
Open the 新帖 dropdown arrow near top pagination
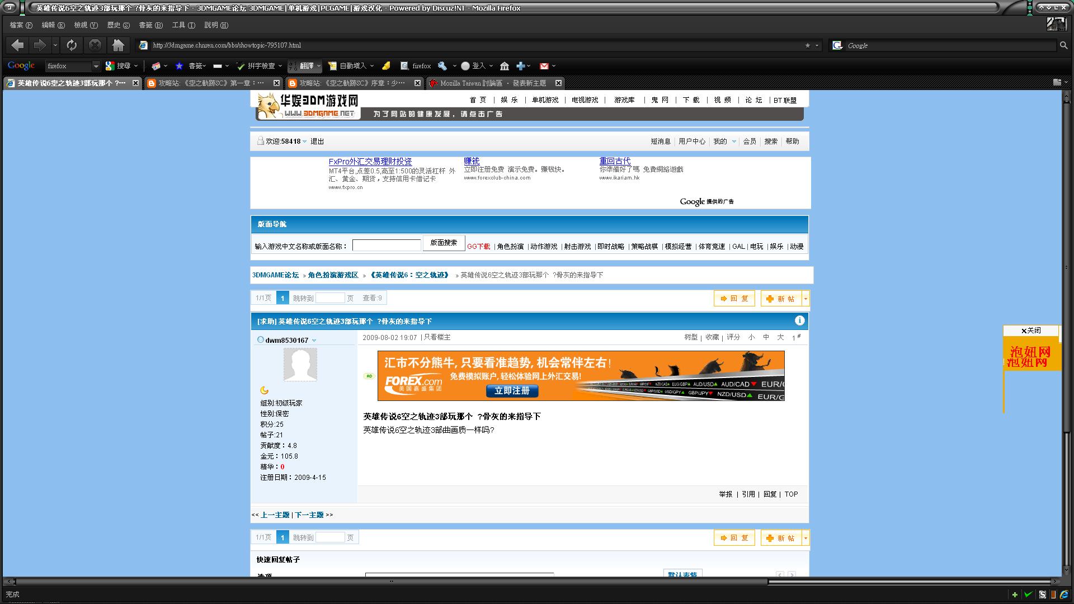click(805, 299)
